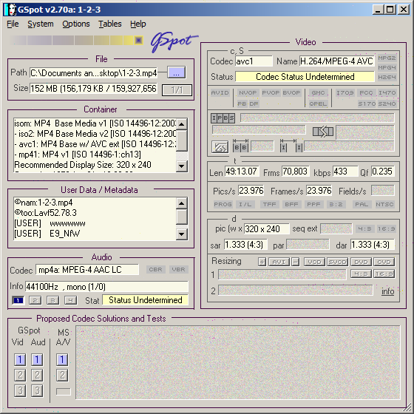Click the double-arrow decode icon
Image resolution: width=414 pixels, height=414 pixels.
[x=323, y=132]
